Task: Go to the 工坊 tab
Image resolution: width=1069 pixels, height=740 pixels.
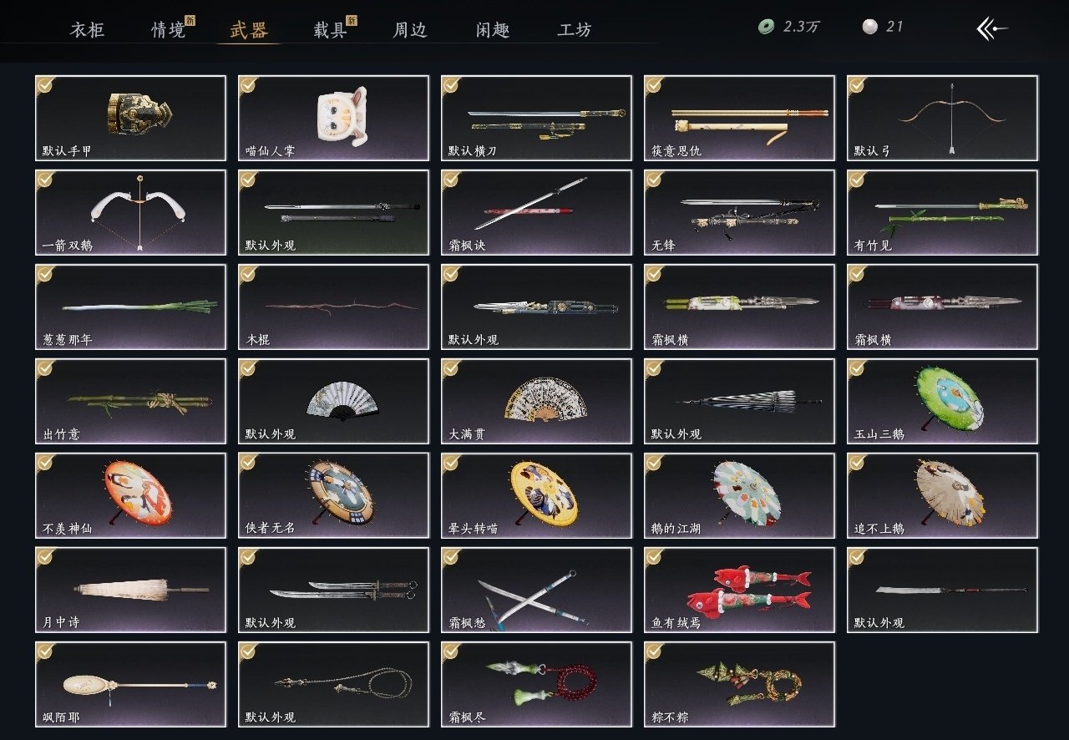Action: point(575,30)
